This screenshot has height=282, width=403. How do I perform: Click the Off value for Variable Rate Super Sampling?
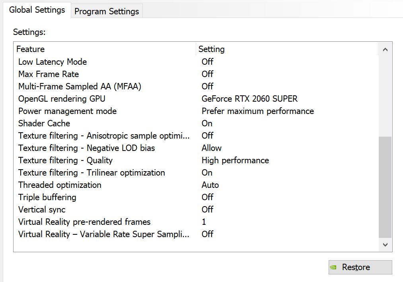(x=207, y=234)
